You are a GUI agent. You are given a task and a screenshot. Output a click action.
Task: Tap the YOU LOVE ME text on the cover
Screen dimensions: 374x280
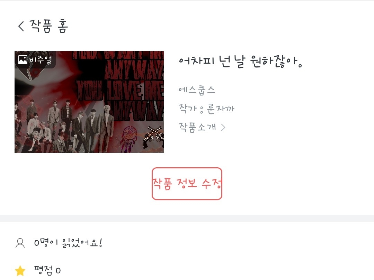coord(120,91)
